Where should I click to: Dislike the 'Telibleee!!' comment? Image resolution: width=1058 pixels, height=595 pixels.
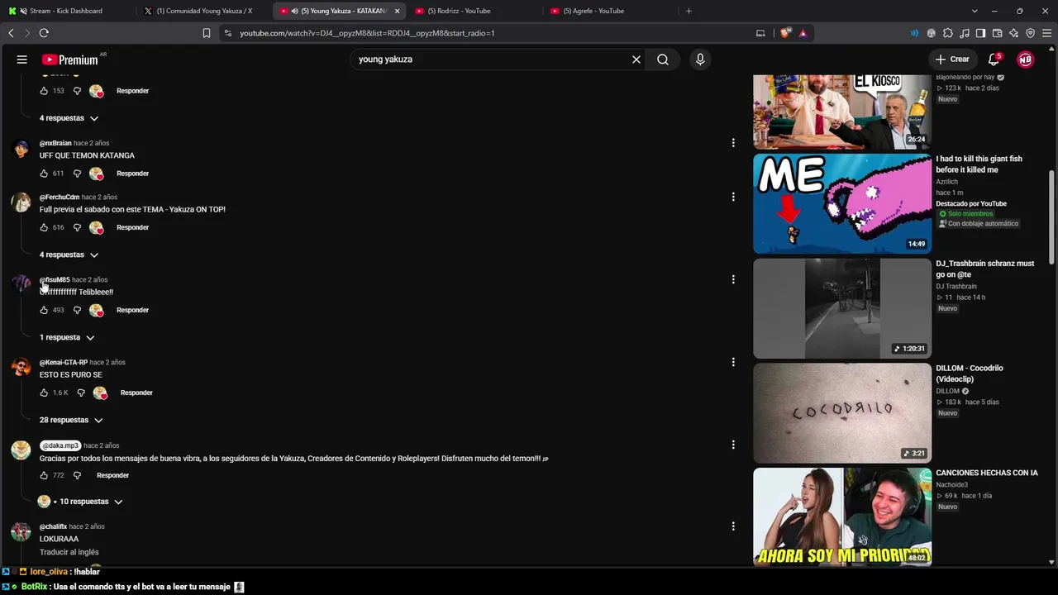click(x=77, y=310)
